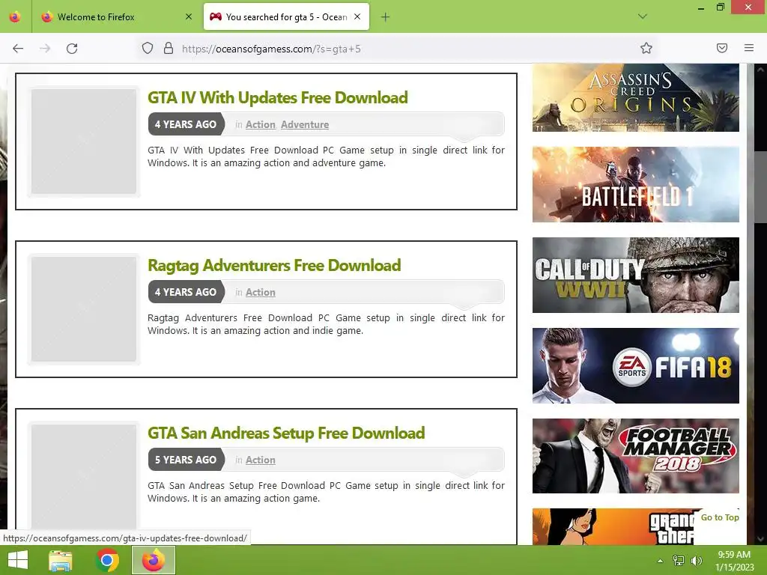The height and width of the screenshot is (575, 767).
Task: Open the taskbar clock showing 9:59 AM
Action: 734,561
